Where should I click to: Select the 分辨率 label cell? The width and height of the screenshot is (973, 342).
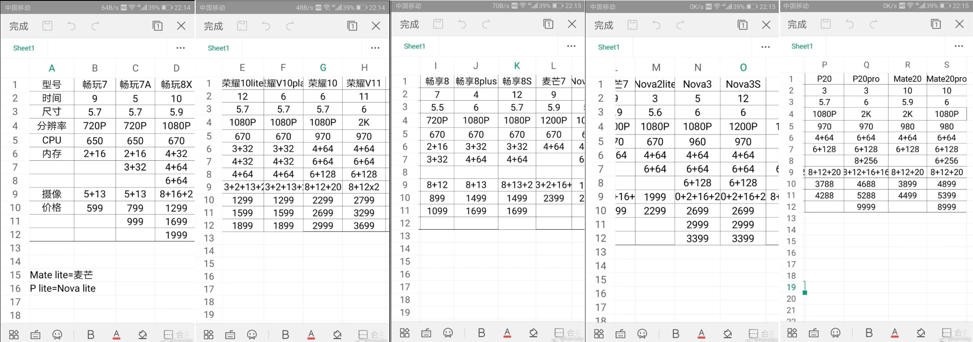tap(52, 126)
